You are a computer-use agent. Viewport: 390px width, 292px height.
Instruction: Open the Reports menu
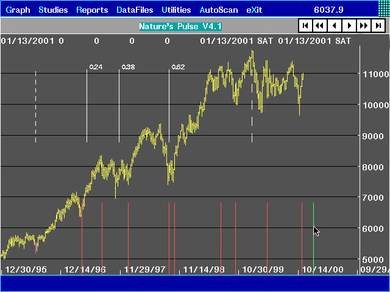coord(92,10)
